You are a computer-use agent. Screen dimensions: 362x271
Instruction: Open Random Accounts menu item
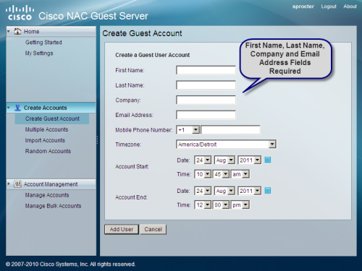click(48, 151)
